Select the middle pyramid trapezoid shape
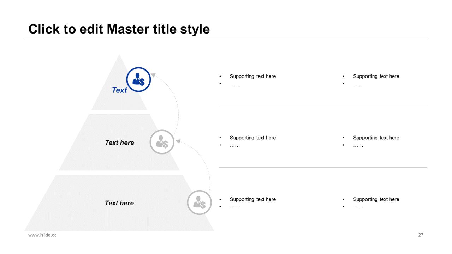 [x=119, y=142]
